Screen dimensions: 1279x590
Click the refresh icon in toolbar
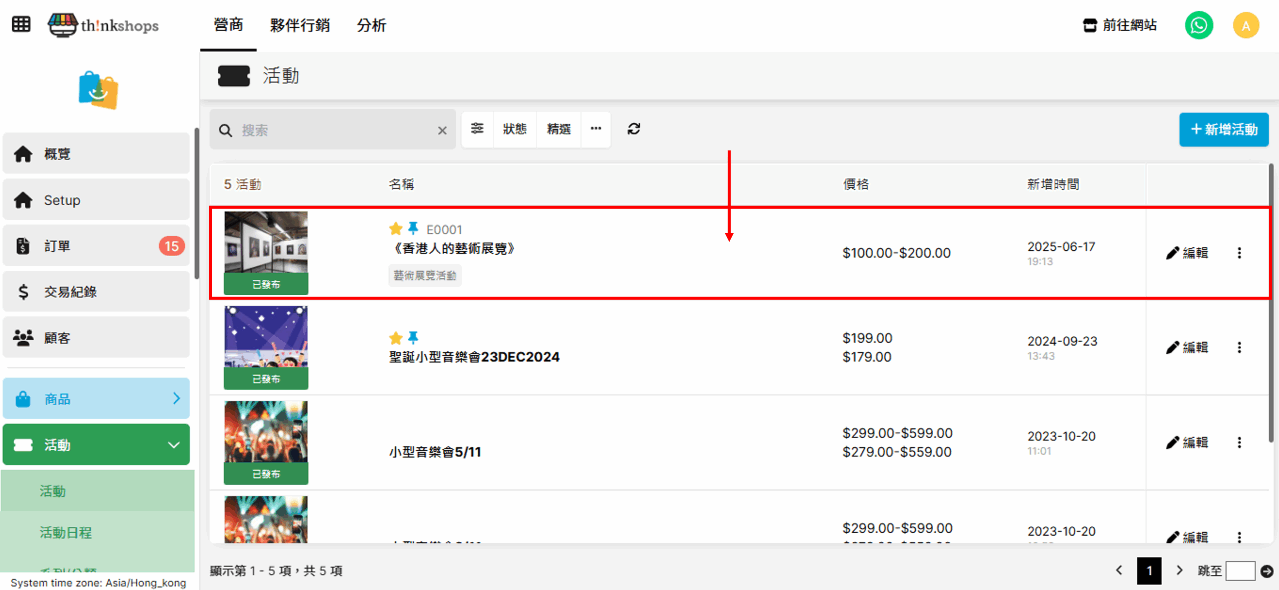pyautogui.click(x=634, y=129)
